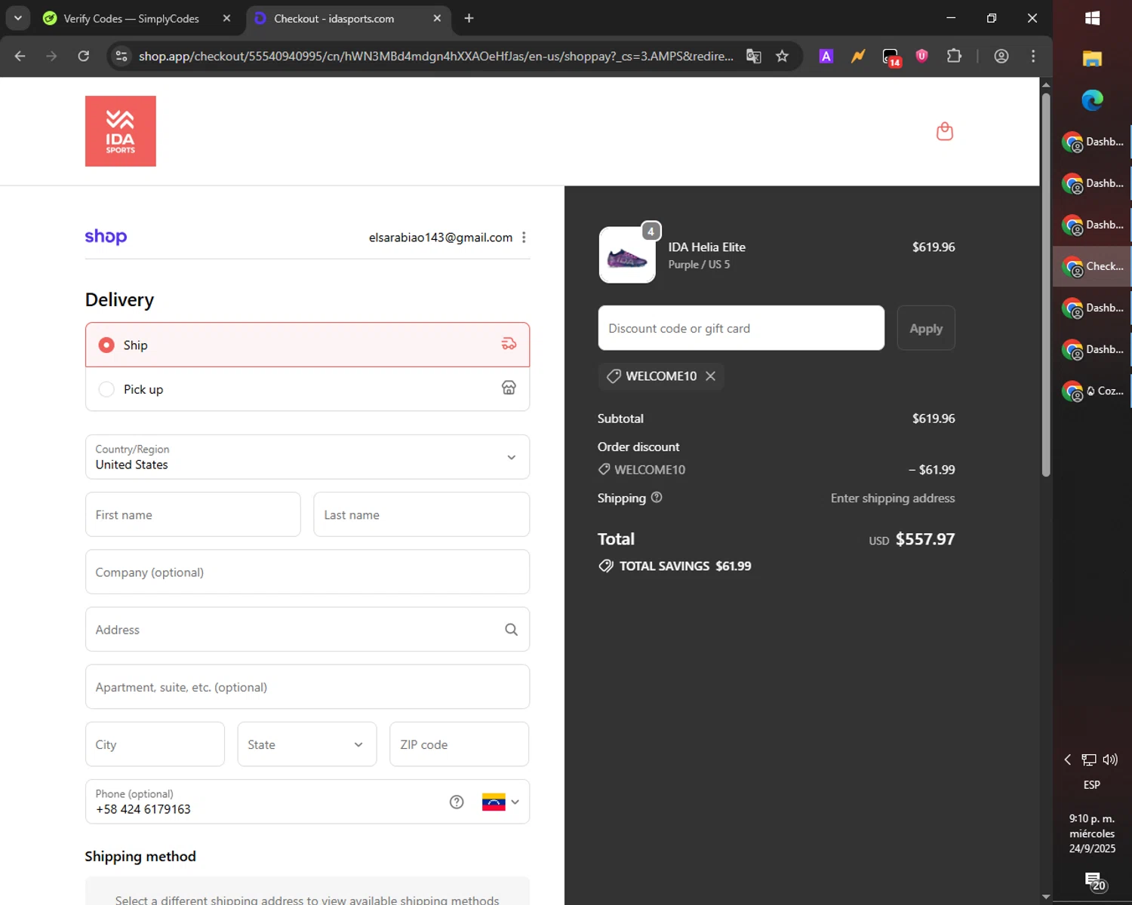Click Apply discount button
The image size is (1132, 905).
[x=926, y=328]
